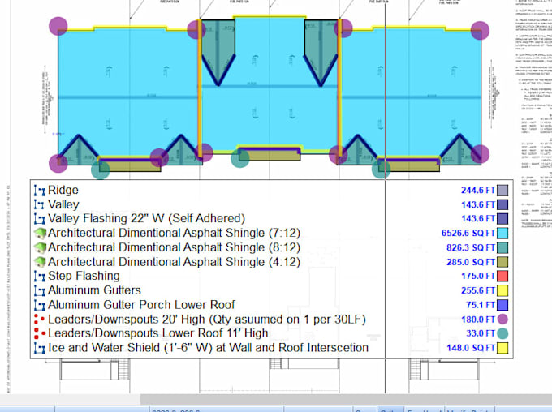The image size is (552, 412).
Task: Click the 285.0 SQ FT value
Action: (x=470, y=262)
